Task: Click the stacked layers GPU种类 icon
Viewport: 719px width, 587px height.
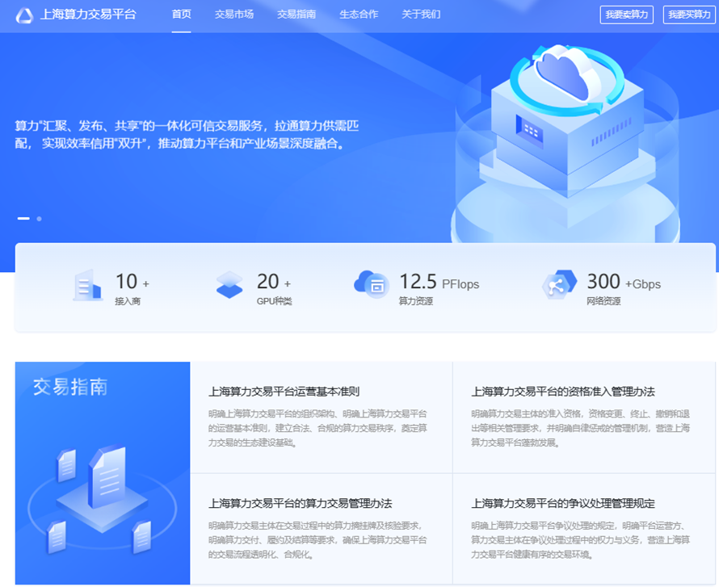Action: tap(229, 285)
